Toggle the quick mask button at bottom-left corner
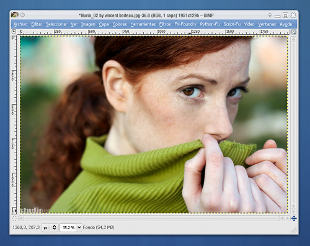Screen dimensions: 310x246 14,218
